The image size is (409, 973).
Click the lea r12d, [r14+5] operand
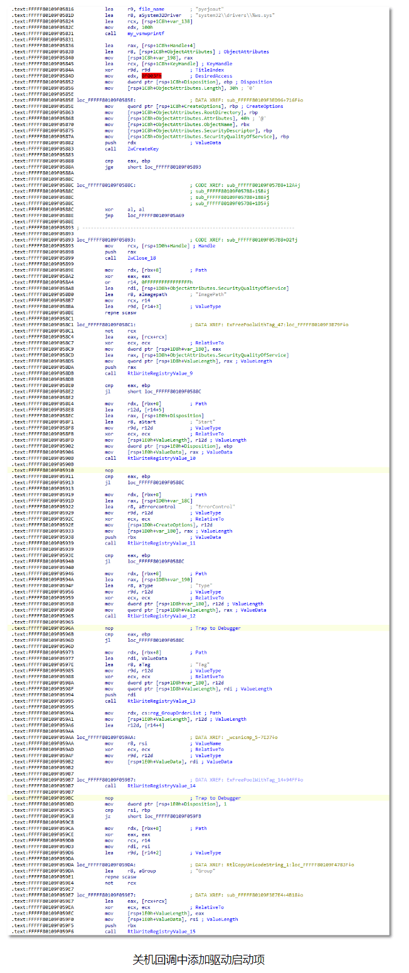click(145, 410)
